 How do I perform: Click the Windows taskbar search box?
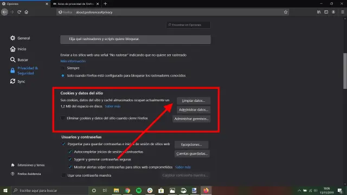click(x=49, y=190)
